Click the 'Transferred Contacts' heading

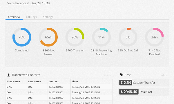tap(26, 75)
